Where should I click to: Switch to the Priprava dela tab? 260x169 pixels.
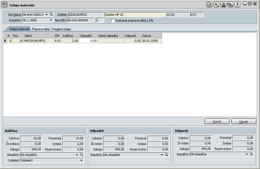tap(41, 29)
